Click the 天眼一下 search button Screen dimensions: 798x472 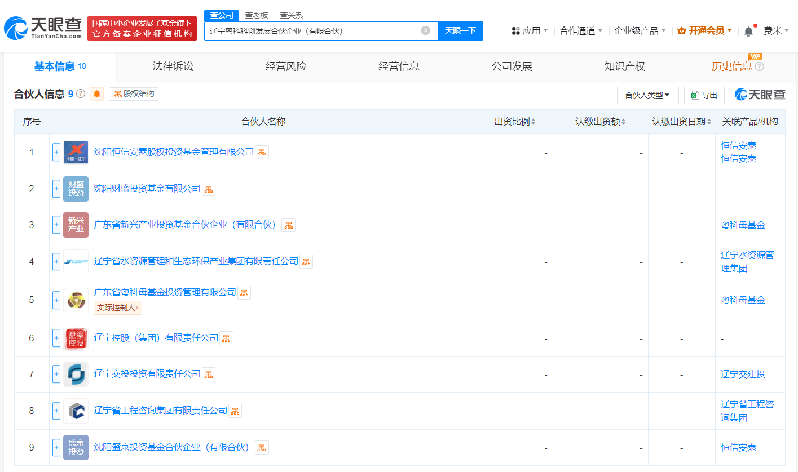pyautogui.click(x=460, y=30)
